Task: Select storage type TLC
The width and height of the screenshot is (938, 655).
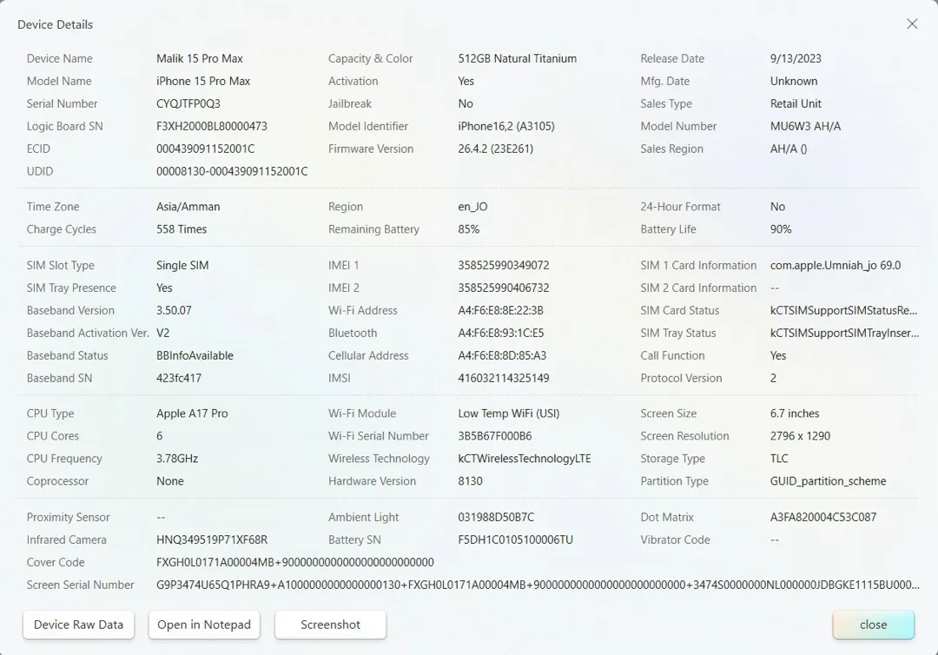Action: tap(779, 459)
